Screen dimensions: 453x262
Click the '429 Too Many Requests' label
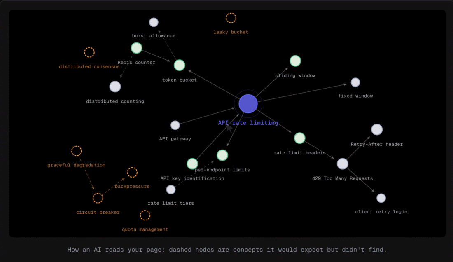click(x=342, y=178)
